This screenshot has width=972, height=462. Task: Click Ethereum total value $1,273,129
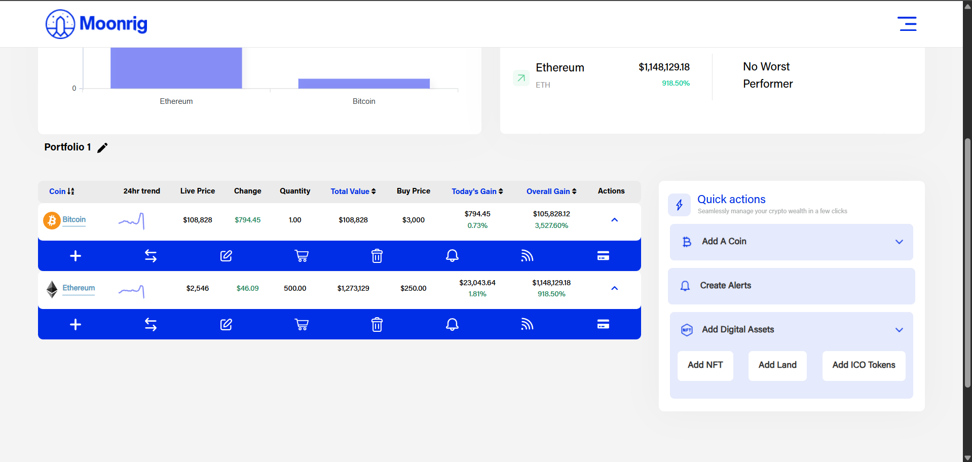(x=353, y=288)
